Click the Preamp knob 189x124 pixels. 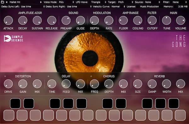point(66,20)
